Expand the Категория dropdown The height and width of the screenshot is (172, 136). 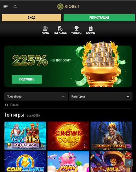coord(101,97)
